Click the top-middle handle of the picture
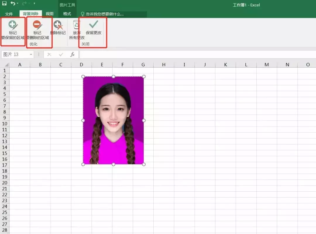 [114, 77]
